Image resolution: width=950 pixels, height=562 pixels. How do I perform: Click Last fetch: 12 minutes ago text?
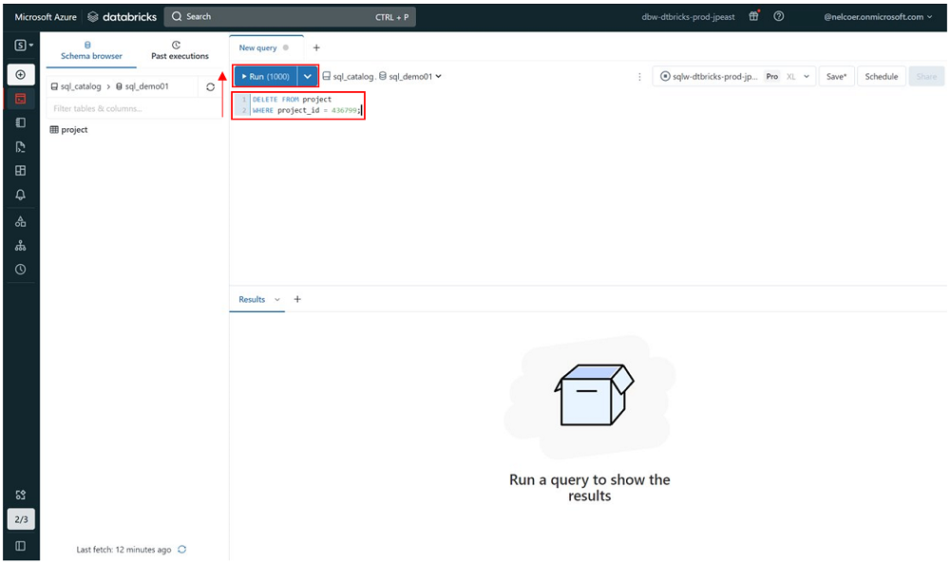(123, 550)
